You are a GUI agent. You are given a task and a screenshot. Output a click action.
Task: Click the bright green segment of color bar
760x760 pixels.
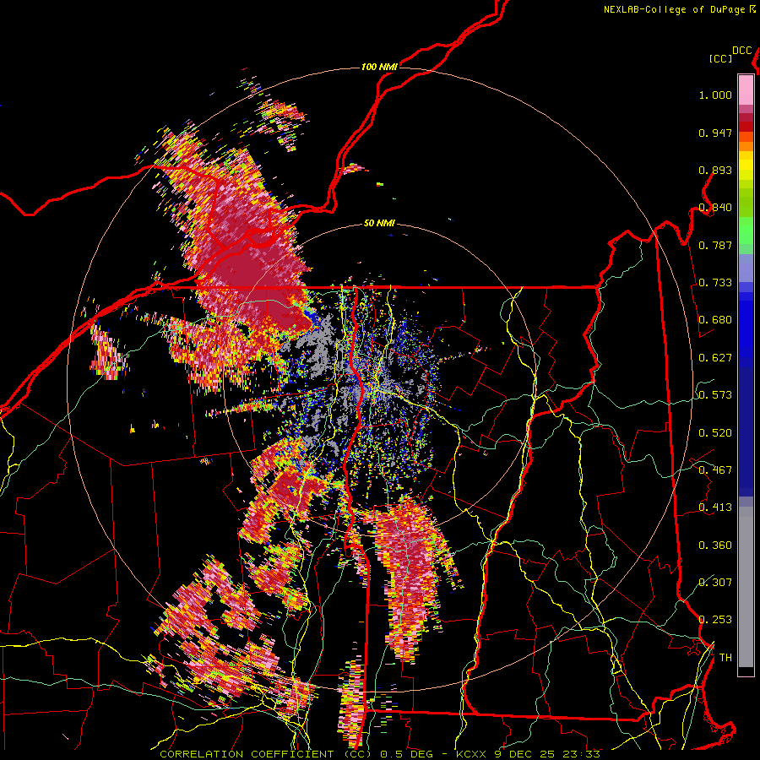click(x=746, y=231)
